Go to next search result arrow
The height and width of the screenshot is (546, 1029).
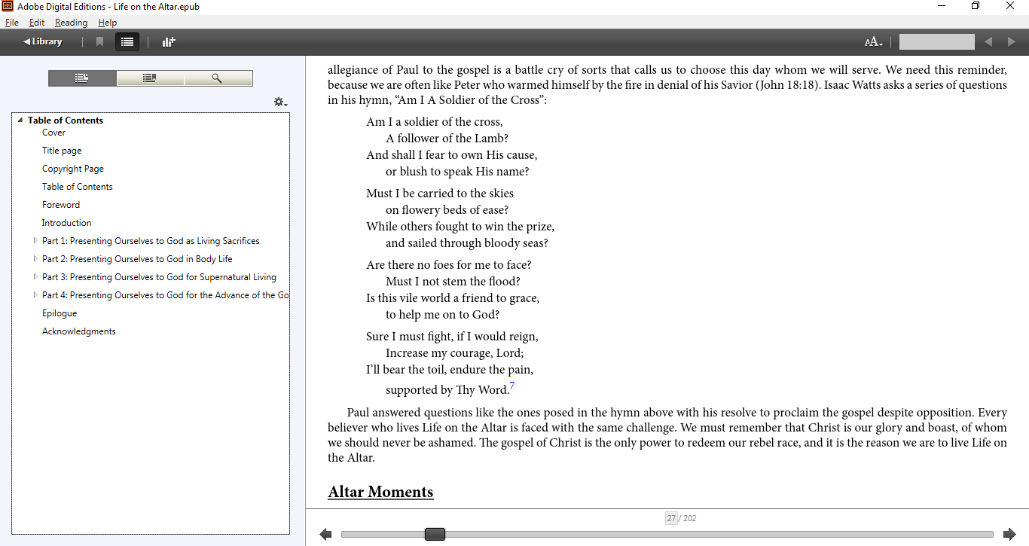coord(1012,42)
